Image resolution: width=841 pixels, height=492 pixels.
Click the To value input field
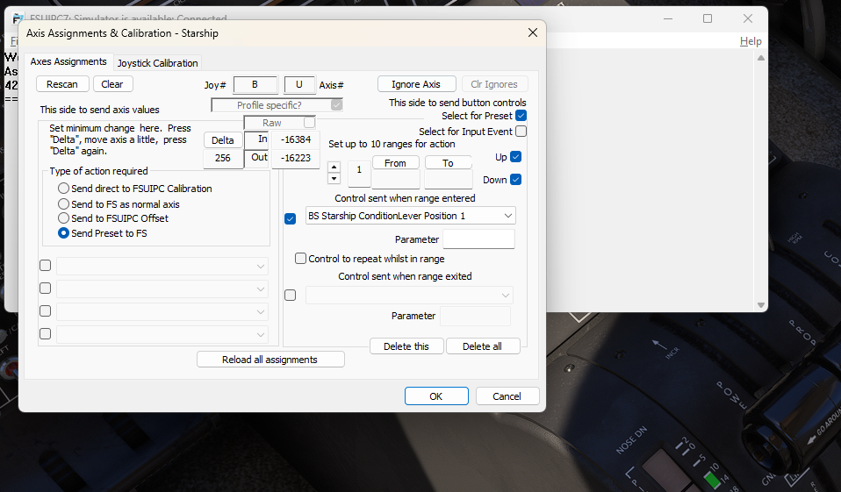449,180
